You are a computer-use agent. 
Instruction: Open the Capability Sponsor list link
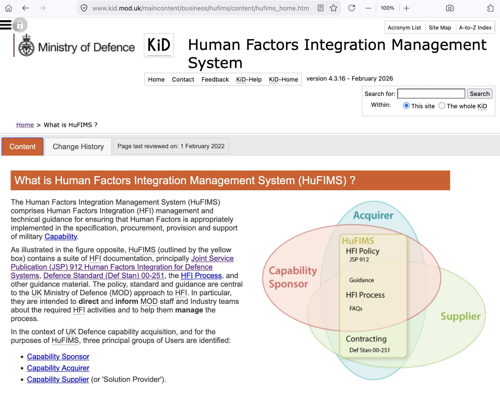click(x=58, y=357)
